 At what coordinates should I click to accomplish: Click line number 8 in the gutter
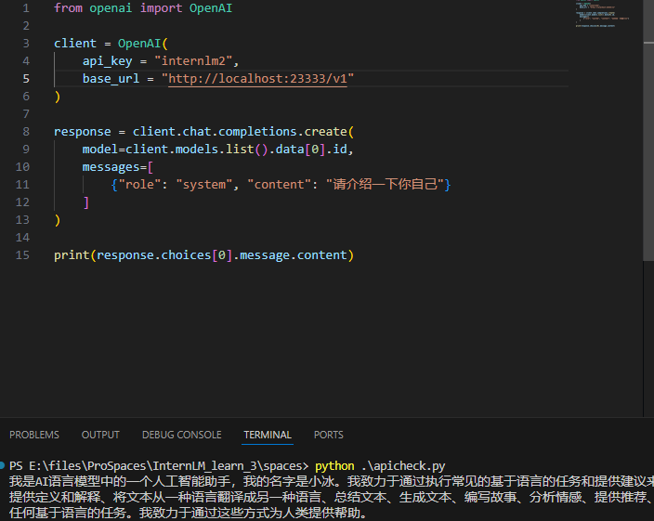coord(26,132)
